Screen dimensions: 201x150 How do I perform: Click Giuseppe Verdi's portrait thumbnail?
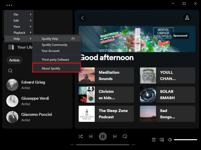point(12,101)
